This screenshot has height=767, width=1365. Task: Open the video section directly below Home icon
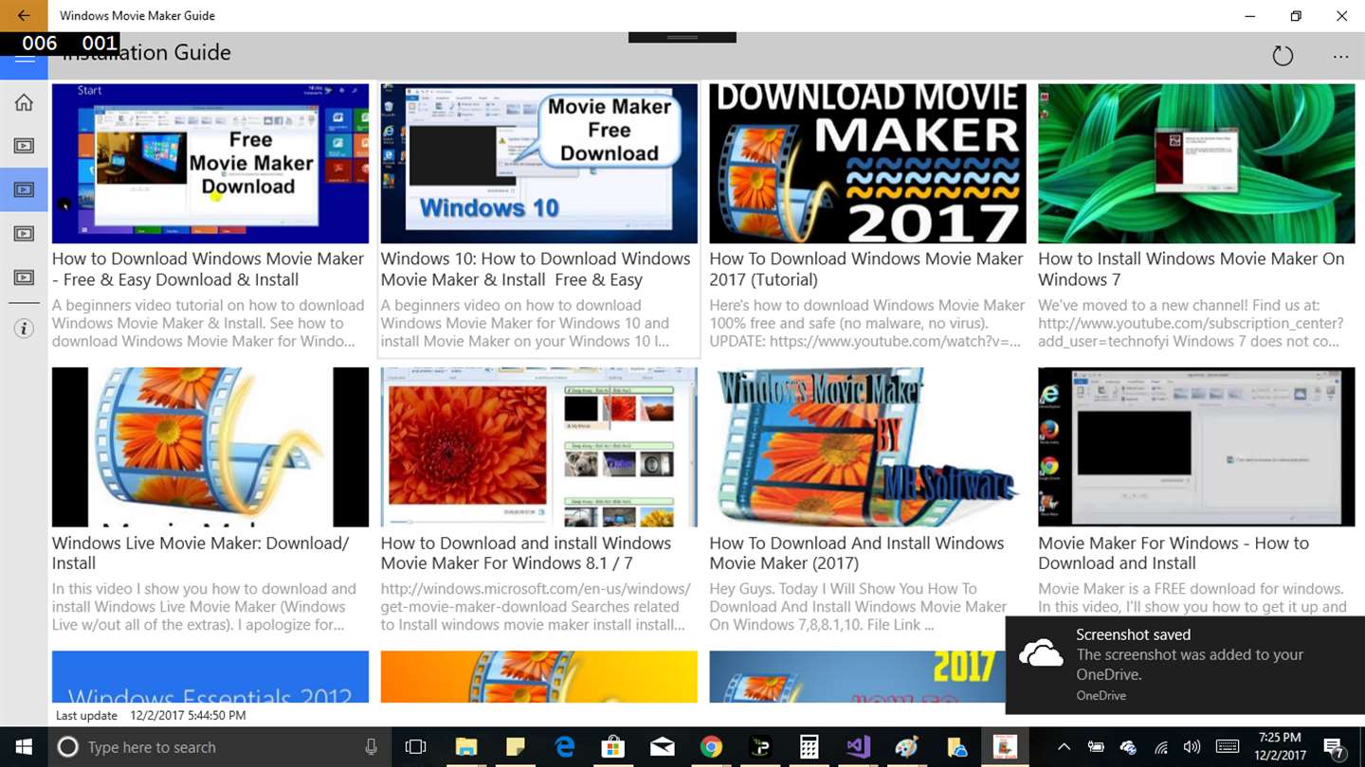point(24,146)
